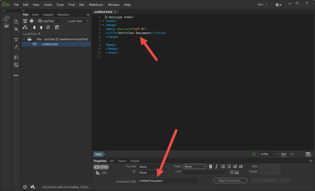Open the Format dropdown in Properties

[153, 166]
